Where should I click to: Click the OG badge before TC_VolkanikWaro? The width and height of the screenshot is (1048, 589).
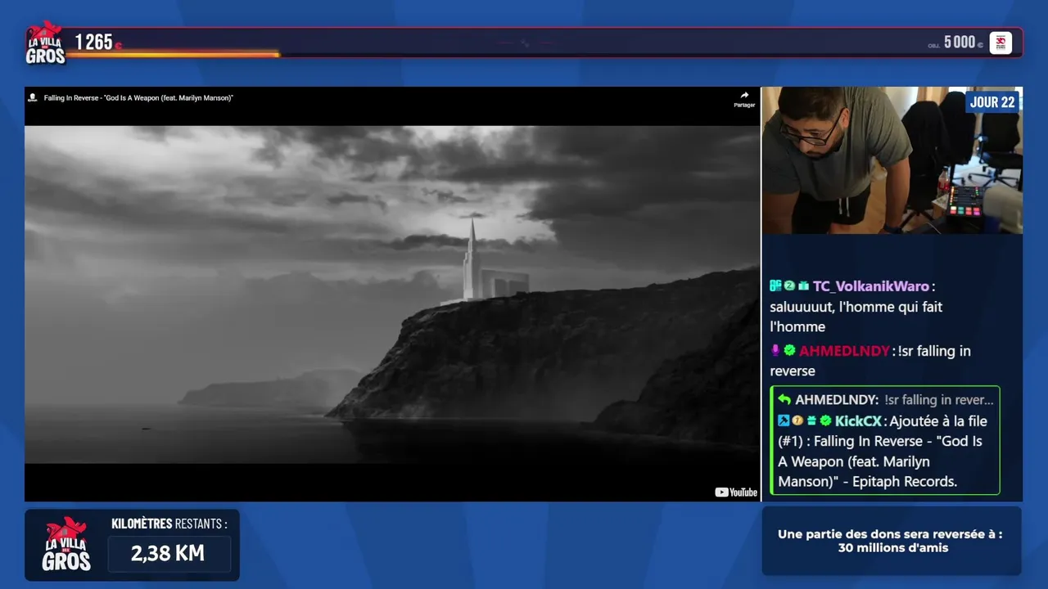pos(775,286)
